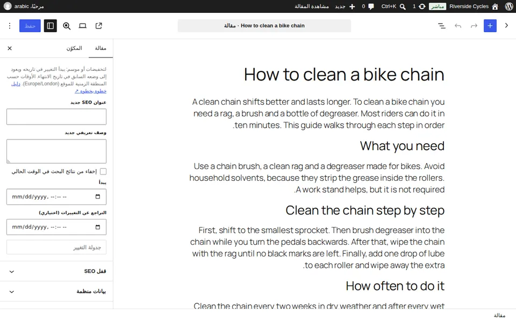The image size is (516, 322).
Task: Open the WordPress logo menu in admin bar
Action: 509,6
